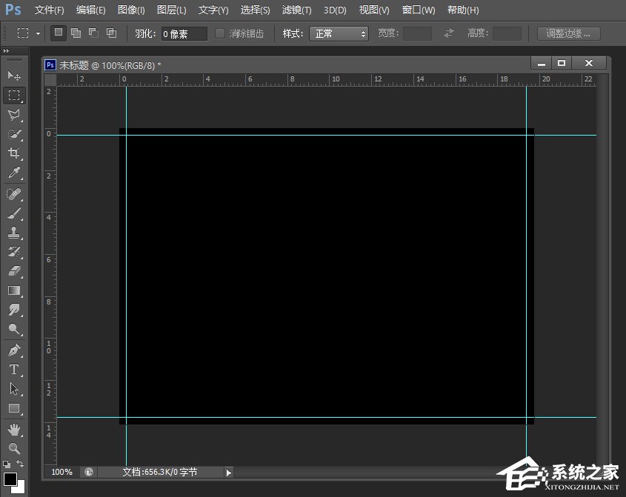
Task: Click the 羽化 feather input field
Action: [184, 33]
